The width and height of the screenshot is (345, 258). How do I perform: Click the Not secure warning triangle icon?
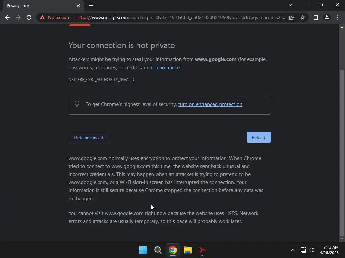tap(42, 17)
